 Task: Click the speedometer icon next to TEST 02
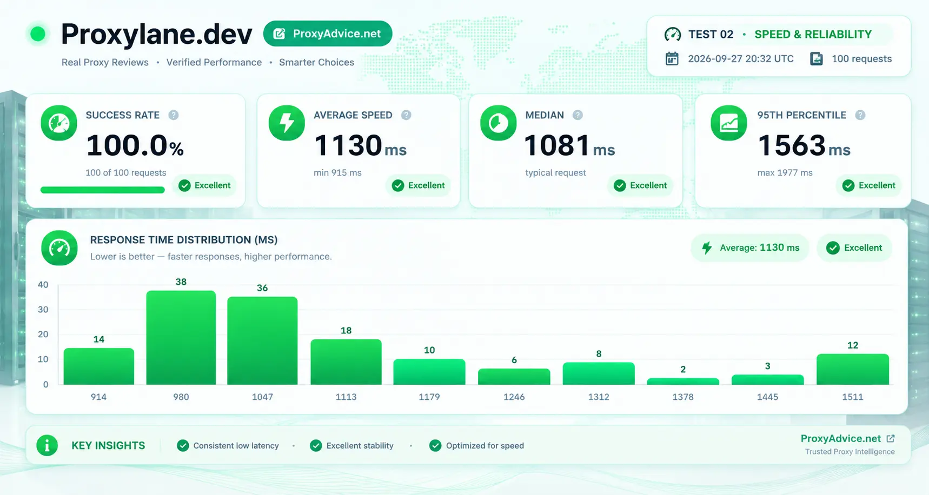pos(673,35)
